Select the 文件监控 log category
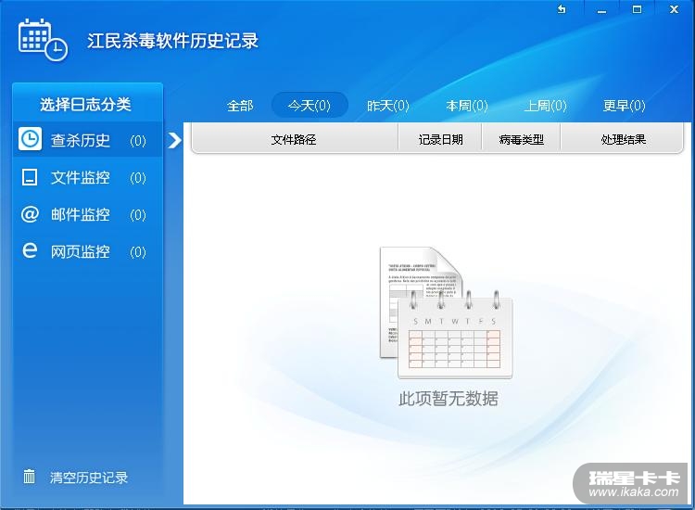695x510 pixels. tap(88, 177)
